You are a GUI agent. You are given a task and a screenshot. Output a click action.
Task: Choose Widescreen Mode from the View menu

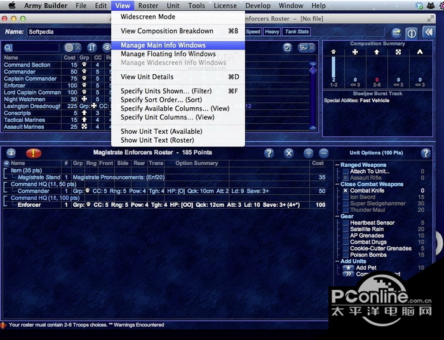(178, 16)
